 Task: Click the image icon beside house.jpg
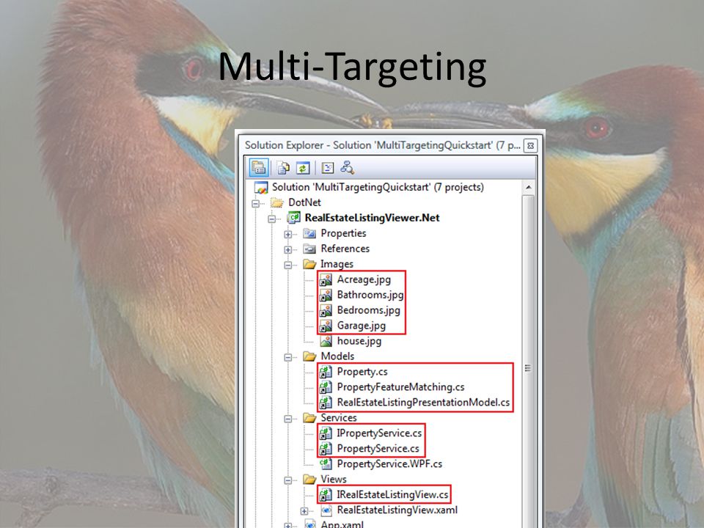326,341
